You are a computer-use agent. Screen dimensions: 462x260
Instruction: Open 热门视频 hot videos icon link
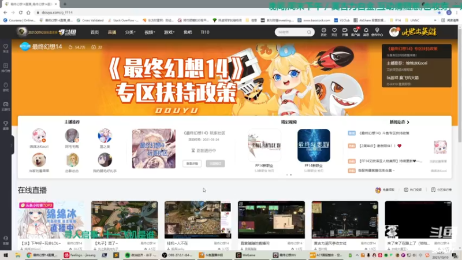tap(413, 190)
